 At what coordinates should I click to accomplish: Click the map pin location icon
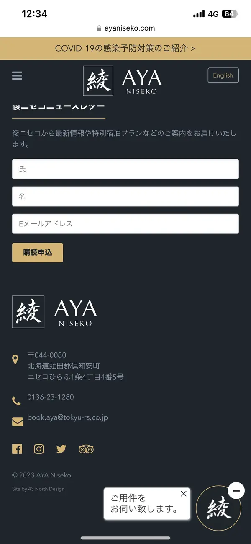(15, 360)
